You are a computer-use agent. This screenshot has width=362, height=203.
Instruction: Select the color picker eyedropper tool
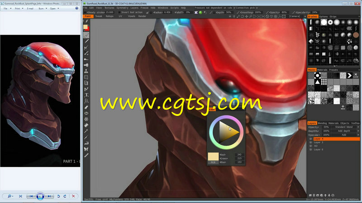tap(86, 131)
